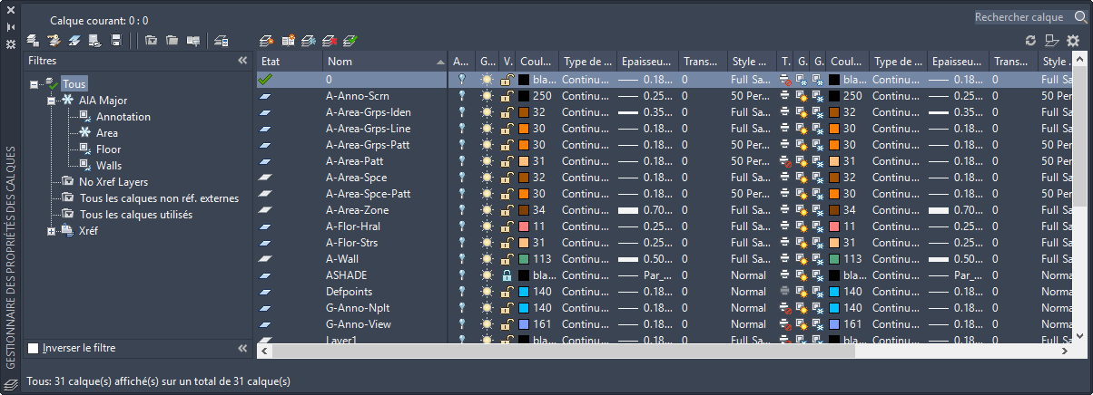Collapse the Filtres panel with double chevron
Screen dimensions: 1093x395
click(242, 61)
